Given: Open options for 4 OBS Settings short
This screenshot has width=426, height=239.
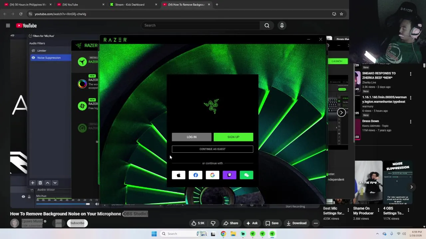Looking at the screenshot, I should tap(408, 209).
